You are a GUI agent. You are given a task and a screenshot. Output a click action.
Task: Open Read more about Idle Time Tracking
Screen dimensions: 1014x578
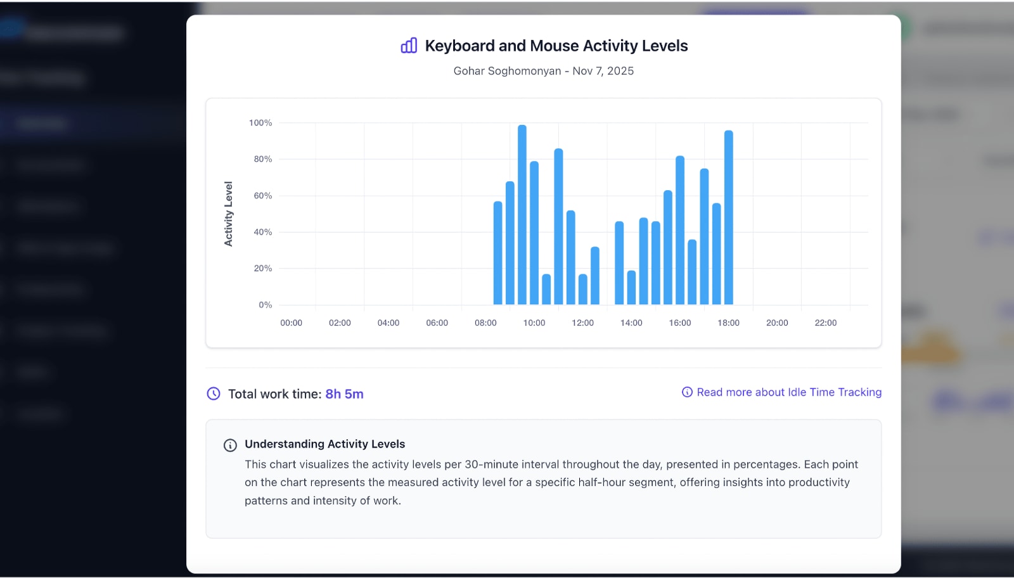tap(789, 392)
